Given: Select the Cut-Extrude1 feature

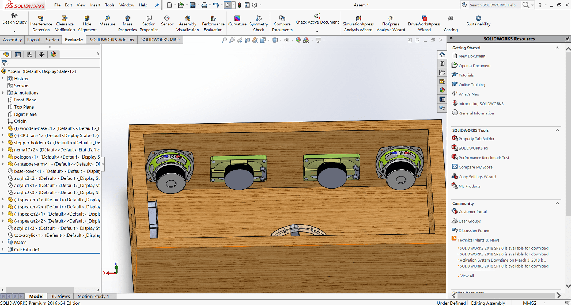Looking at the screenshot, I should (x=27, y=250).
